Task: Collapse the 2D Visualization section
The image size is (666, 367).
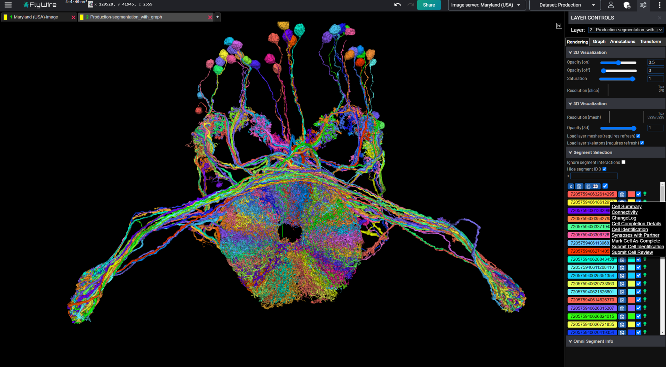Action: pos(570,52)
